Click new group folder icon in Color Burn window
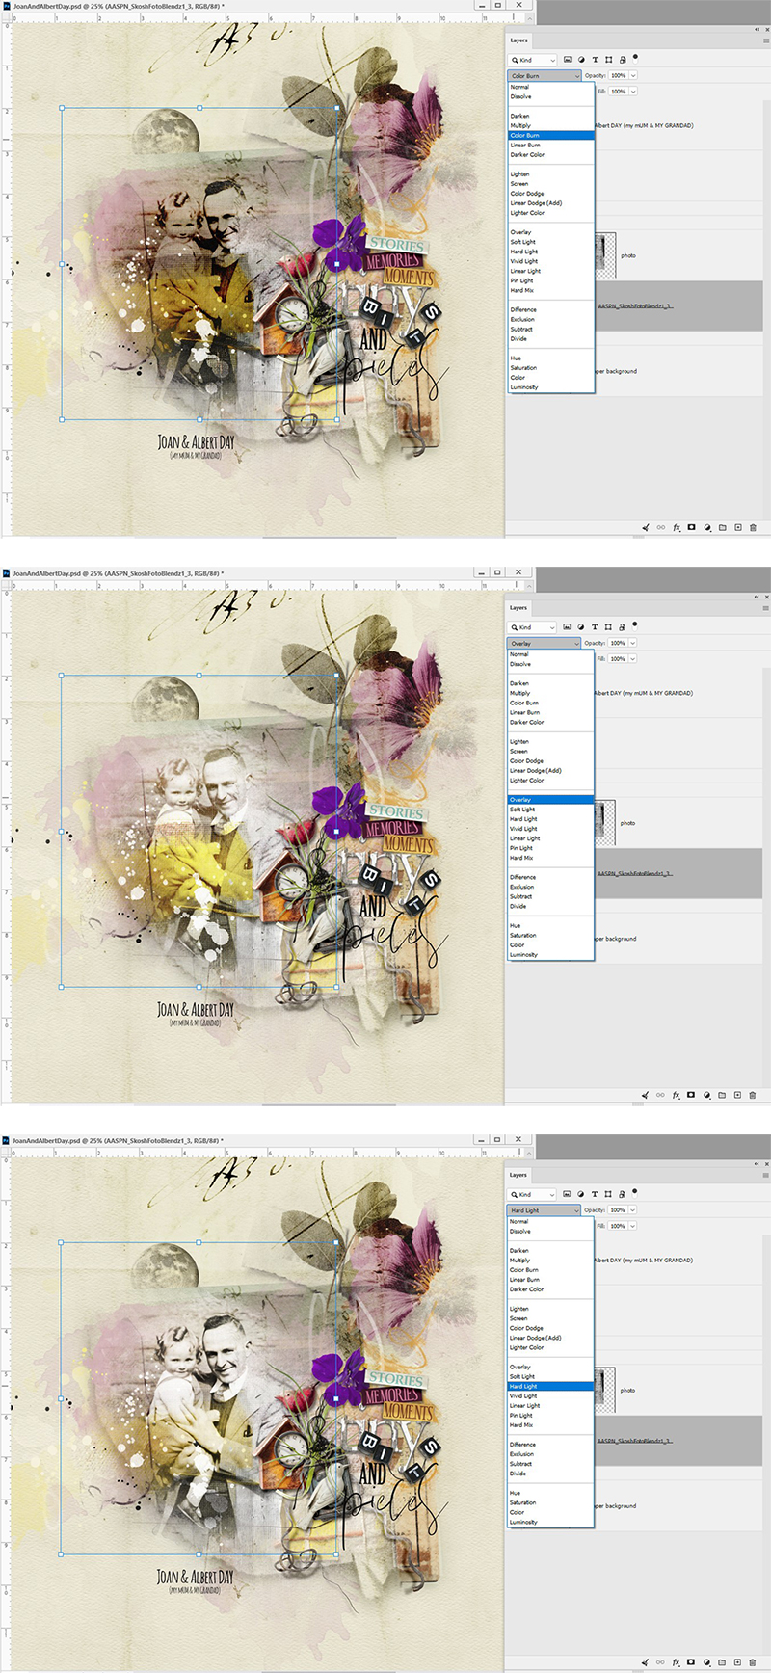771x1673 pixels. tap(722, 527)
